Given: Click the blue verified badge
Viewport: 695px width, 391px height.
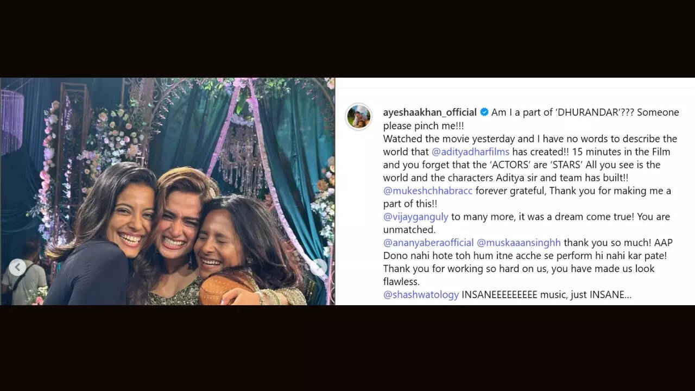Looking at the screenshot, I should pos(484,112).
